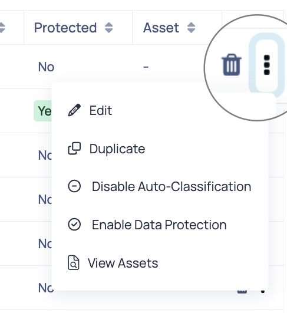Click the cut-off sort arrows at left header edge
This screenshot has width=287, height=313.
(x=2, y=28)
